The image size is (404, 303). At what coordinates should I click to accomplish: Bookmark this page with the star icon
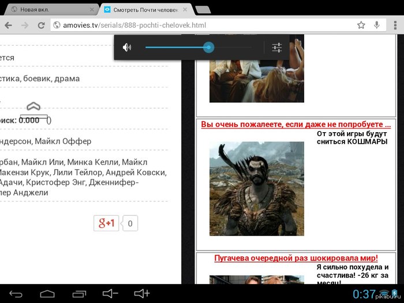click(x=361, y=25)
